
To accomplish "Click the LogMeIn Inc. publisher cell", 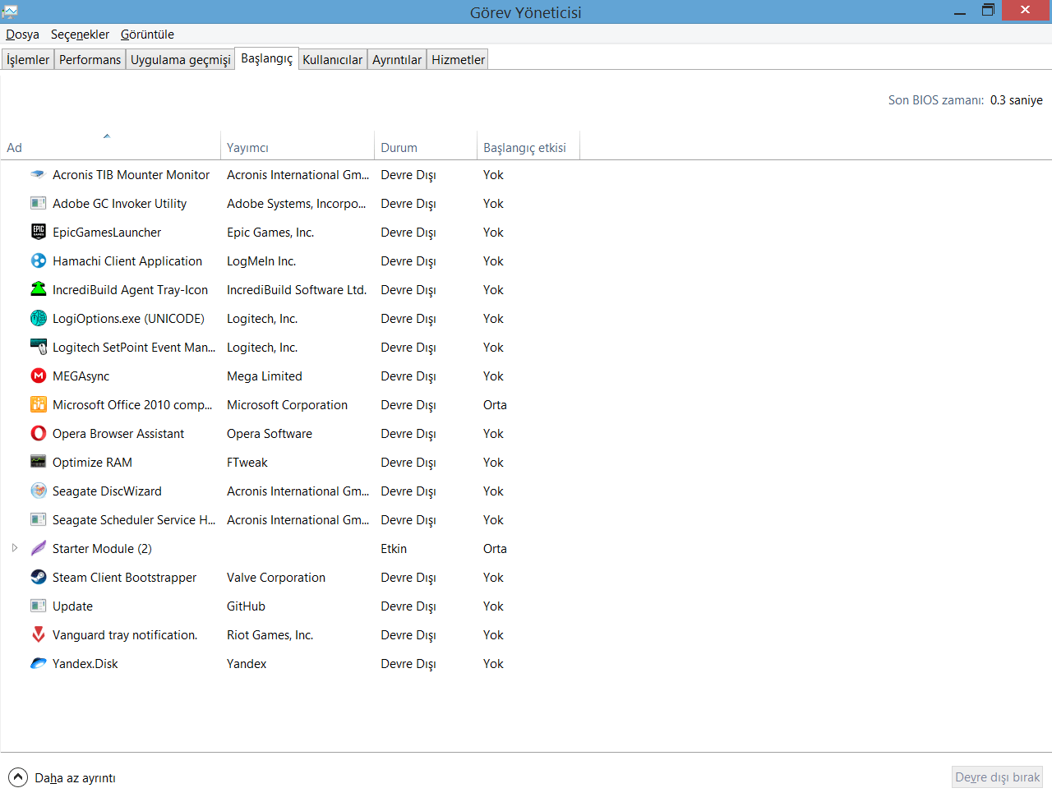I will (x=261, y=261).
